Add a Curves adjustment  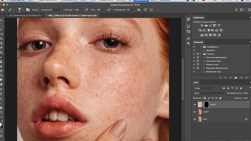[210, 25]
